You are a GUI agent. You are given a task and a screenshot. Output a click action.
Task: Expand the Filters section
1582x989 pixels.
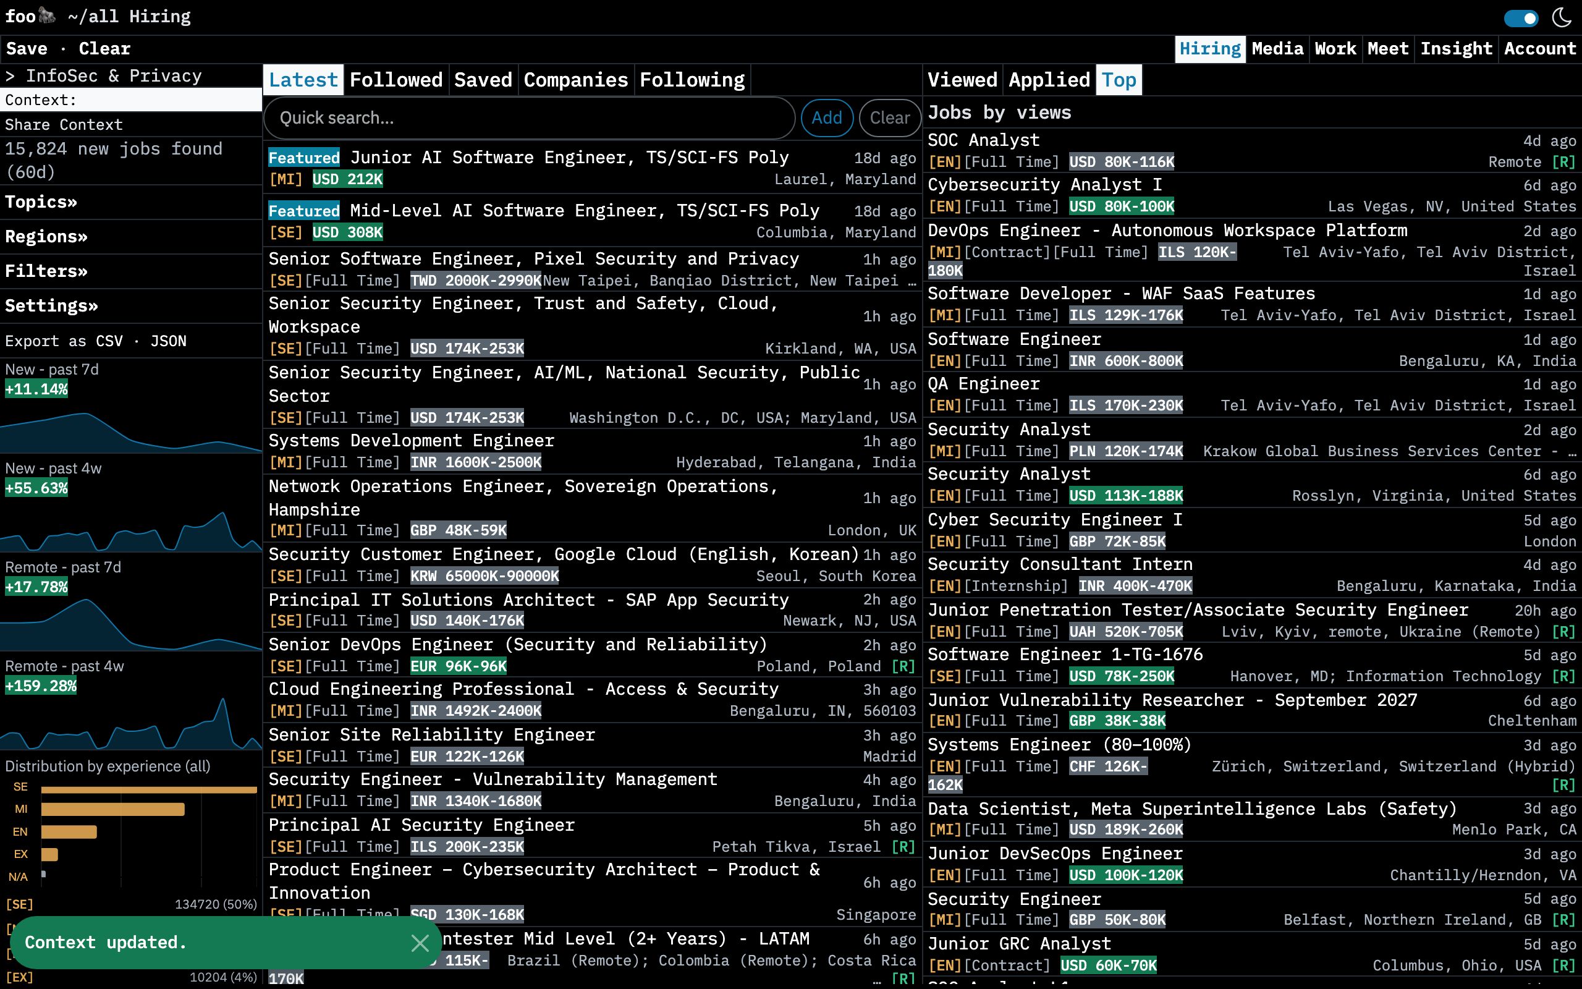tap(46, 271)
